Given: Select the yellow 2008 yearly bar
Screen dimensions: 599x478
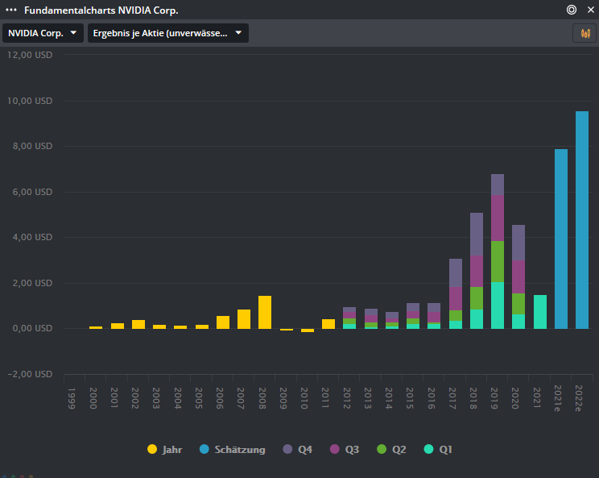Looking at the screenshot, I should 265,312.
